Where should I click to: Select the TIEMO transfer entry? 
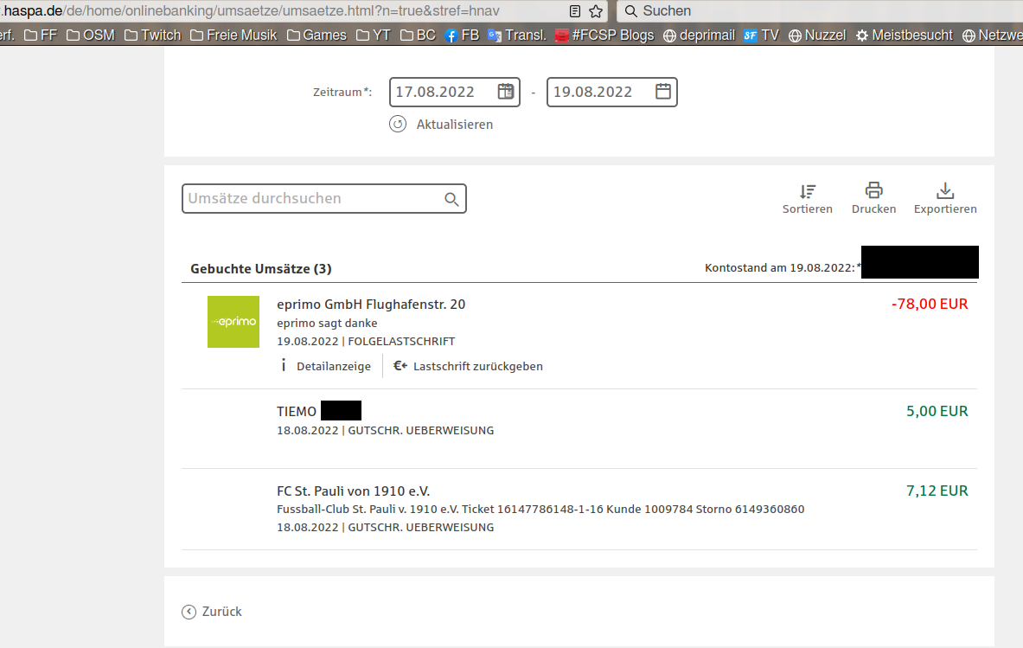[x=579, y=429]
